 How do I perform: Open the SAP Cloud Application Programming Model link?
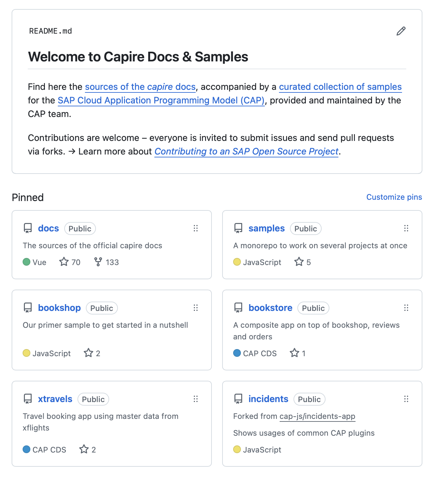161,100
